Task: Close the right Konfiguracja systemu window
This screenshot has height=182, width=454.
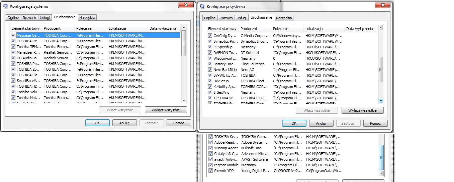Action: [383, 5]
